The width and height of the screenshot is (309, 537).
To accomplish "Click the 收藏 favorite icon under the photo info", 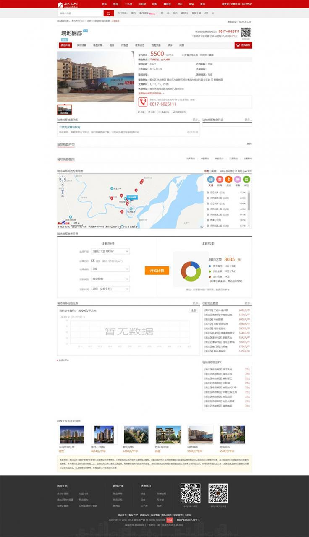I will tap(141, 112).
